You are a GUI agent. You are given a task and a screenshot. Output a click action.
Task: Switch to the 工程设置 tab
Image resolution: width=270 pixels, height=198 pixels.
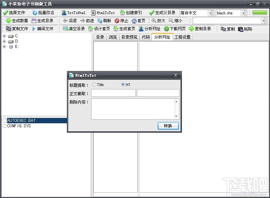[182, 37]
